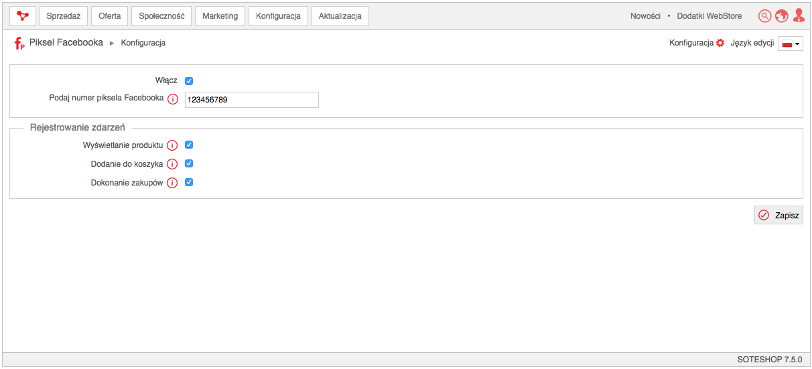Open the Język edycji flag dropdown
Screen dimensions: 812x369
[791, 44]
